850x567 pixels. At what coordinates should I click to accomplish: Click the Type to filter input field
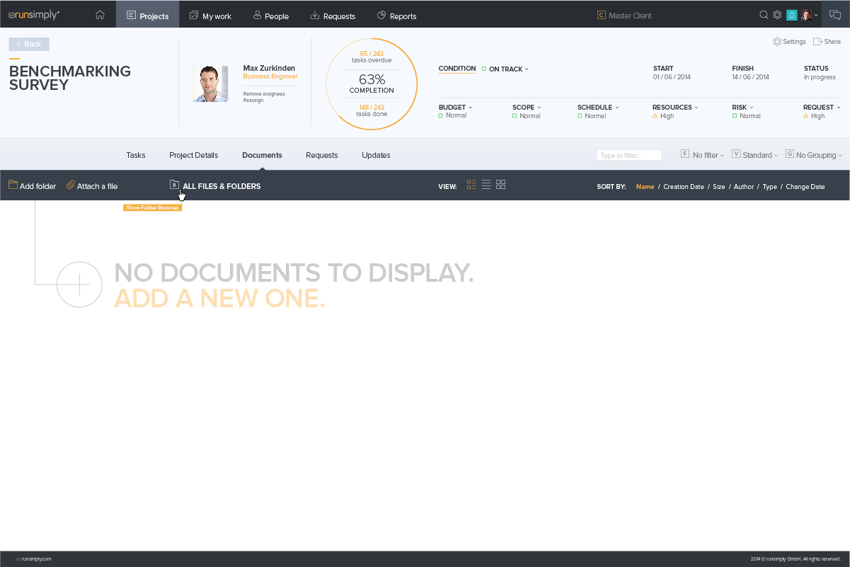(x=629, y=155)
